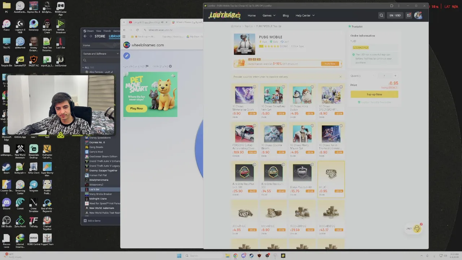Open Notepad++ desktop shortcut

click(20, 168)
